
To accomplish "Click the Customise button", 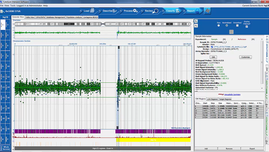I will 245,57.
